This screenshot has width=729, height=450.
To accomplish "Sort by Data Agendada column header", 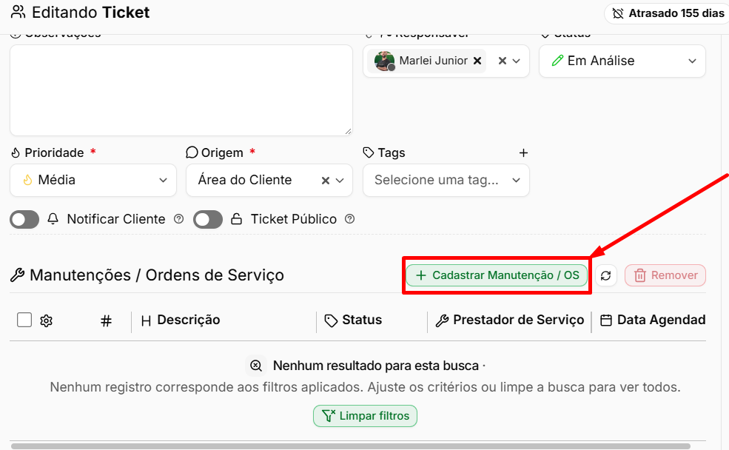I will (653, 320).
